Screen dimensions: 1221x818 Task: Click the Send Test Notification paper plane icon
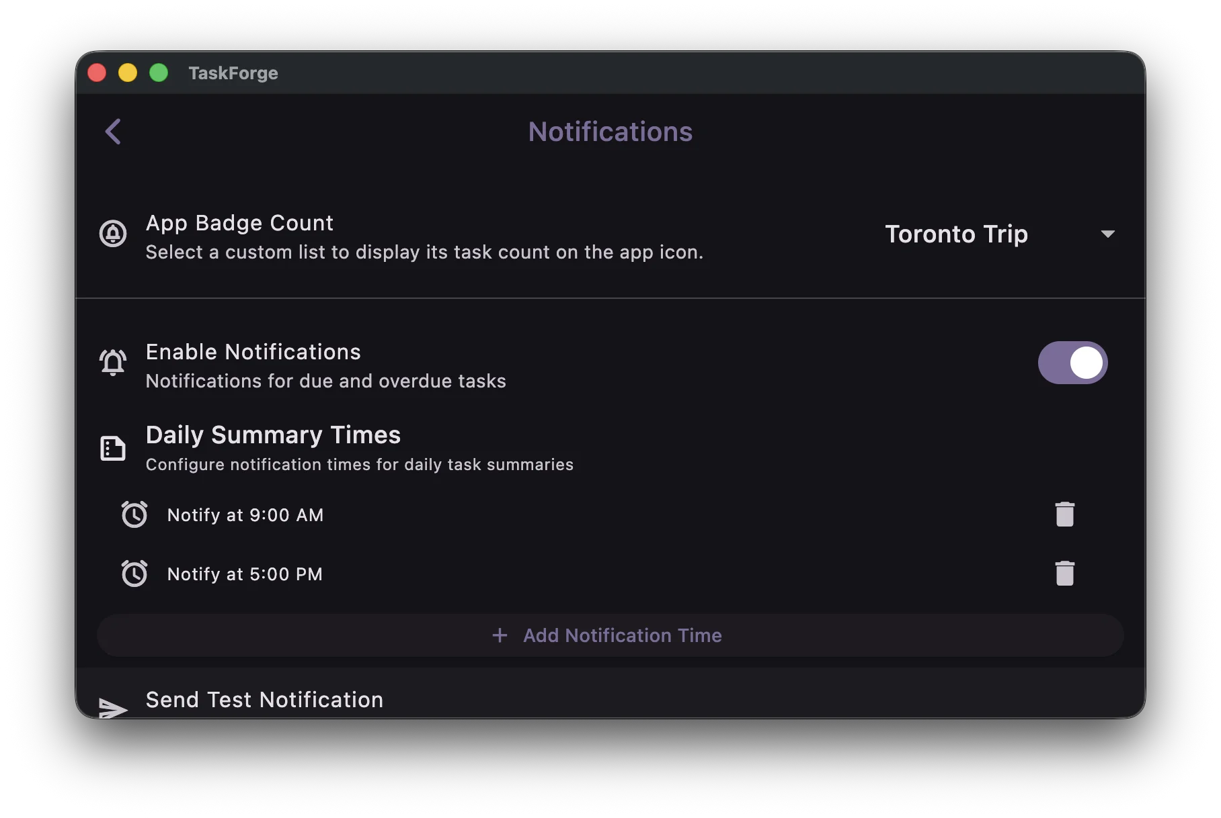[113, 708]
